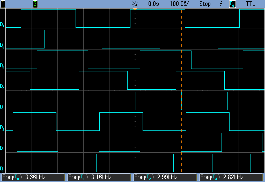Select the trigger position marker at top
This screenshot has width=265, height=182.
point(135,9)
